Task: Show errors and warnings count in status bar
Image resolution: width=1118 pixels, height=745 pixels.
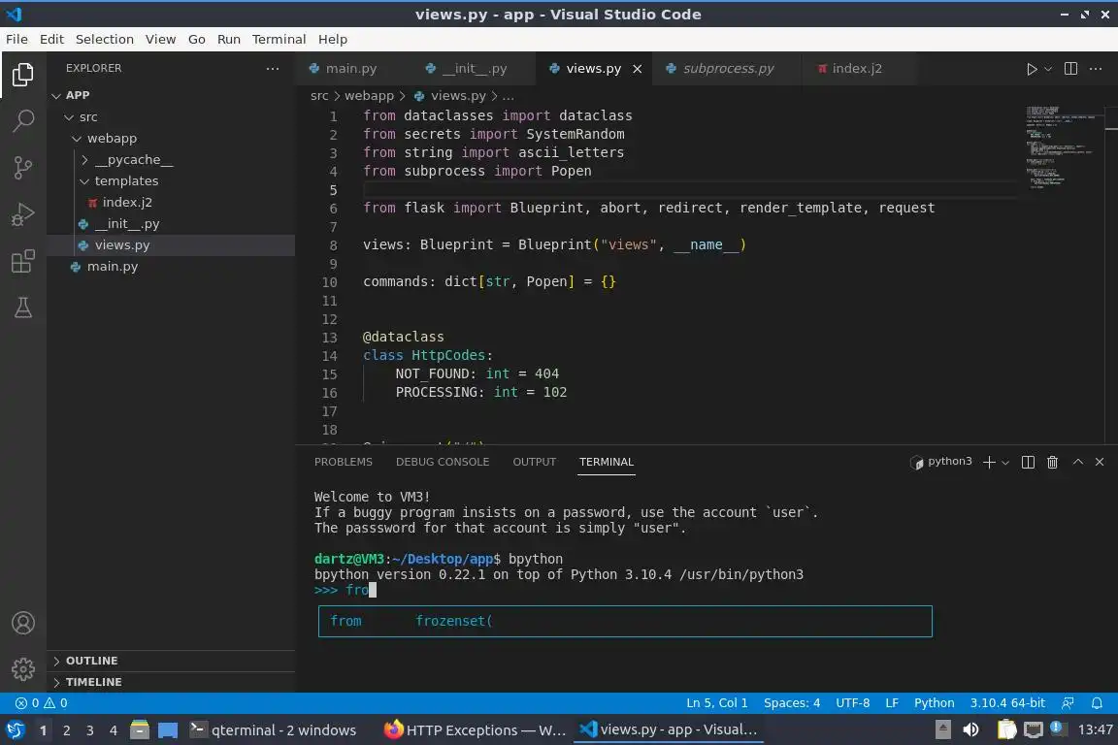Action: click(x=42, y=703)
